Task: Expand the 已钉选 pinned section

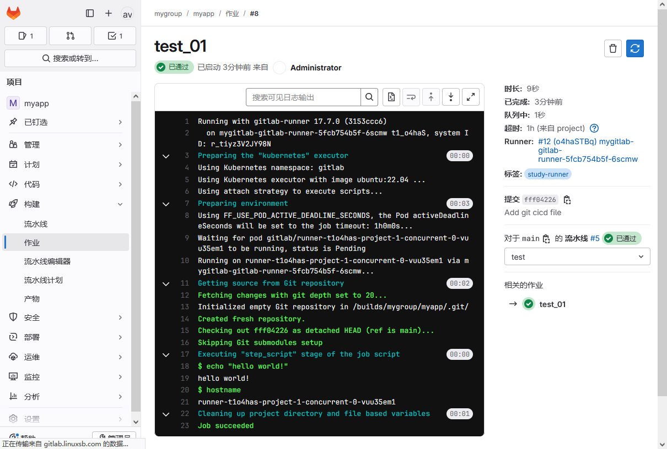Action: [66, 122]
